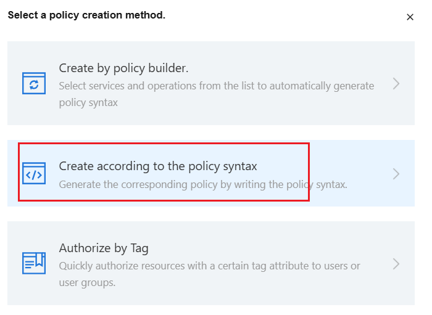The image size is (432, 315).
Task: Choose "Create according to the policy syntax" heading
Action: pos(158,166)
